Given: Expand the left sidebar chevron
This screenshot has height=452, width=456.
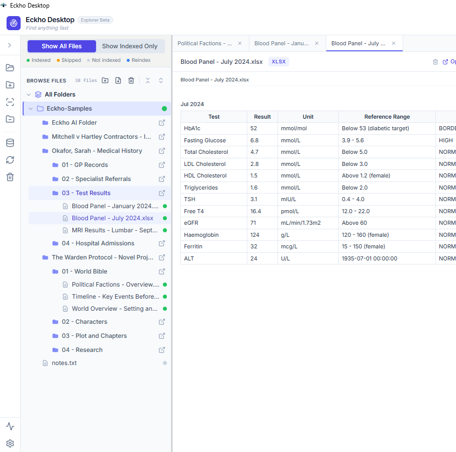Looking at the screenshot, I should [x=10, y=45].
